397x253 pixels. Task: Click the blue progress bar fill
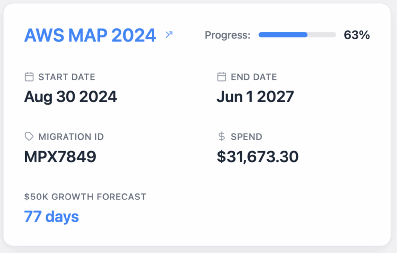pyautogui.click(x=283, y=35)
